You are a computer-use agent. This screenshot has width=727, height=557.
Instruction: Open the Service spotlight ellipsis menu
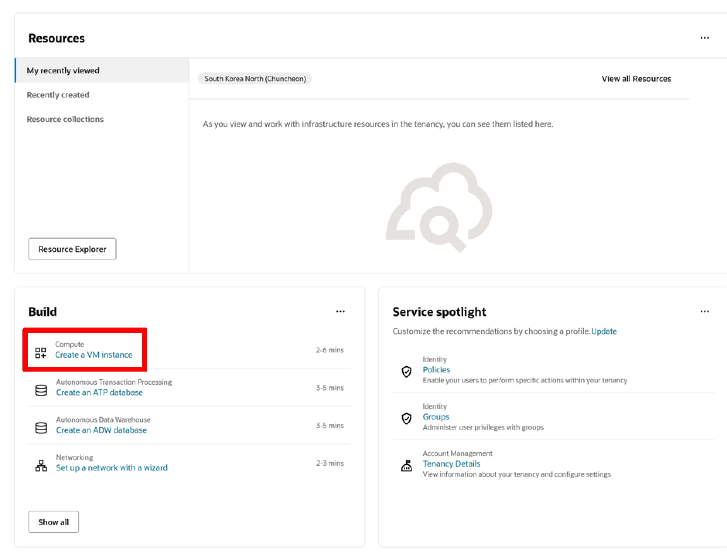pyautogui.click(x=705, y=311)
